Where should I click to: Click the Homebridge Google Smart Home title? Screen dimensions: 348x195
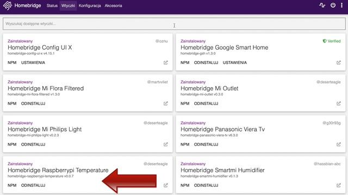coord(224,48)
